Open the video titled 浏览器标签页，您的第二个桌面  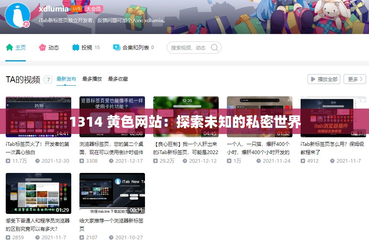(x=112, y=116)
